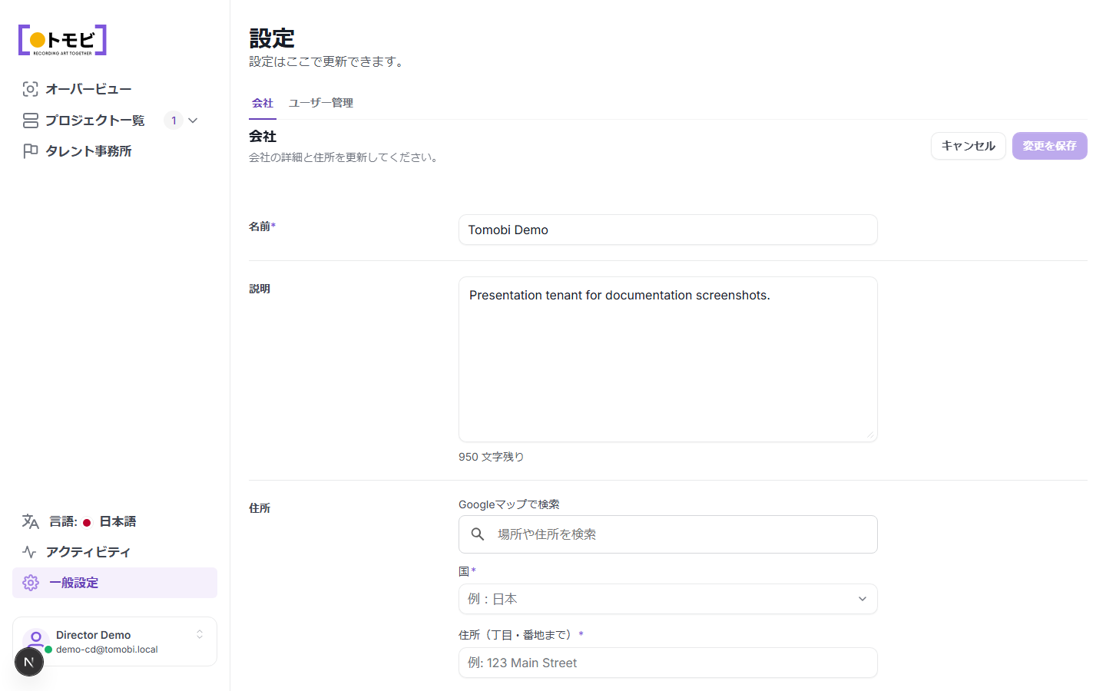
Task: Click the オーバービュー scan icon
Action: [30, 89]
